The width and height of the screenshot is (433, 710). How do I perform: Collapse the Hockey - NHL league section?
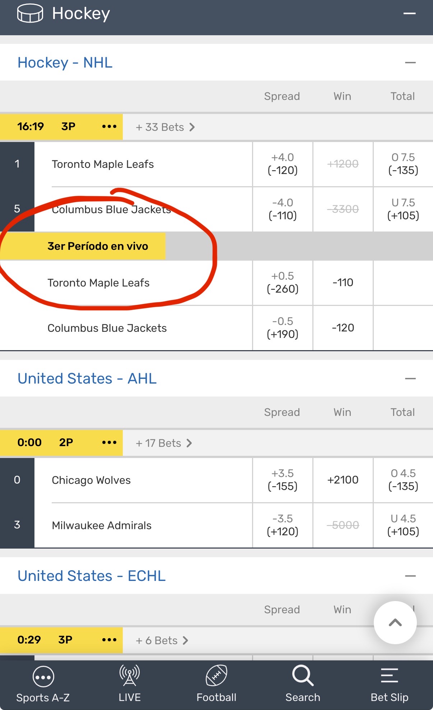(410, 63)
